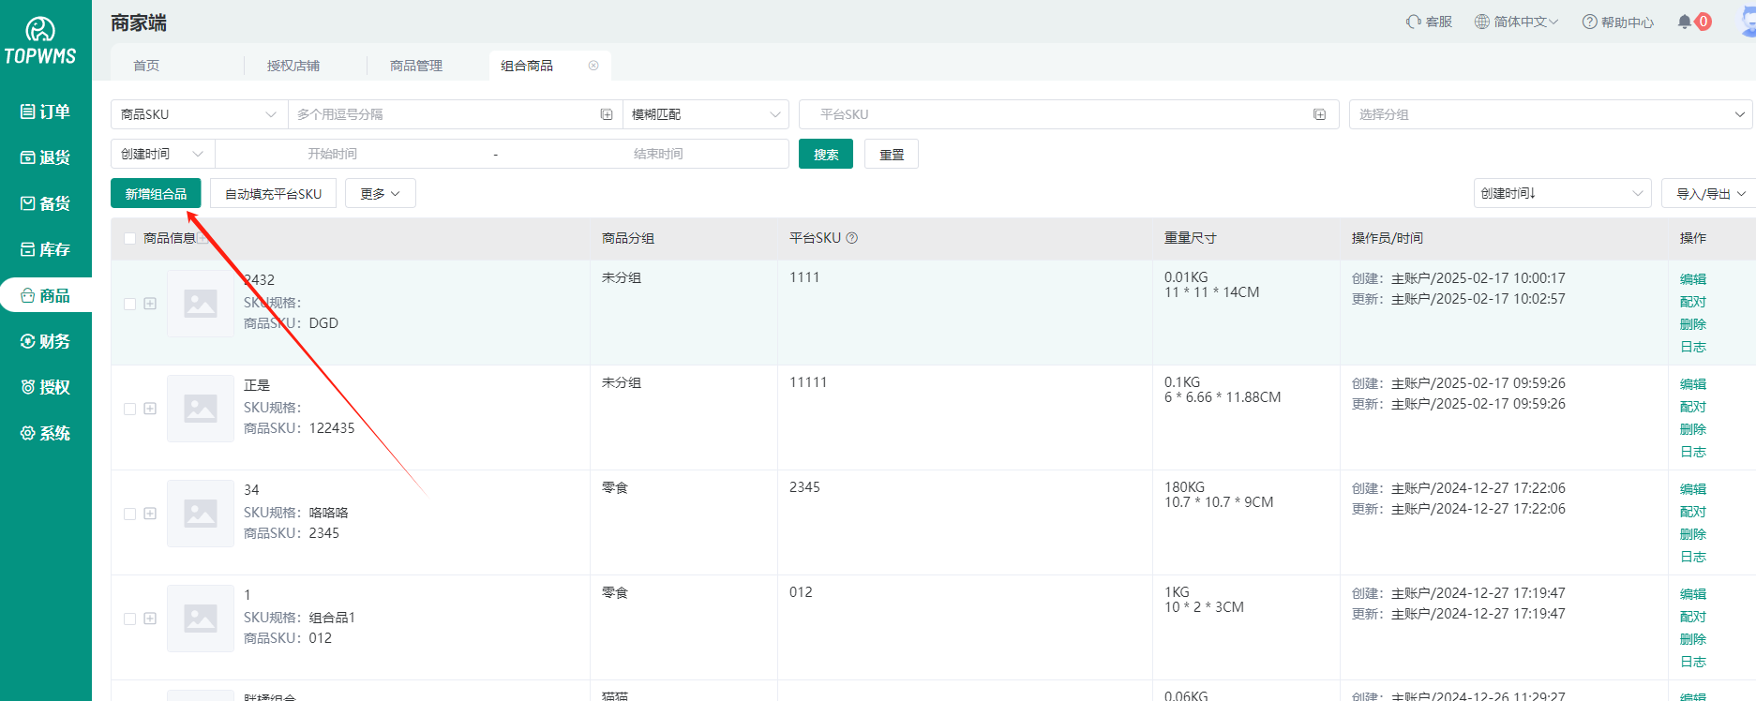Toggle the select-all checkbox in table header

pos(130,238)
